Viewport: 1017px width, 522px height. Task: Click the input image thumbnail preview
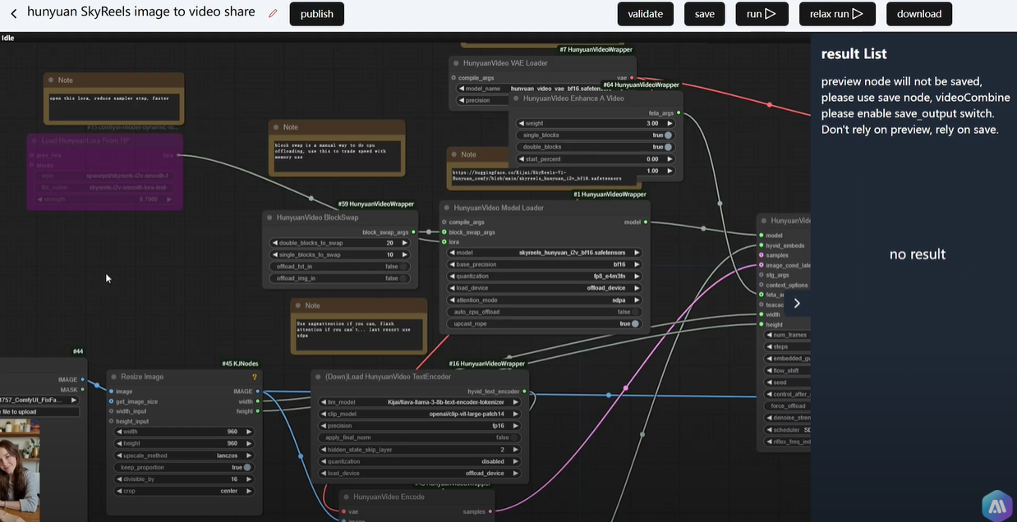coord(19,469)
